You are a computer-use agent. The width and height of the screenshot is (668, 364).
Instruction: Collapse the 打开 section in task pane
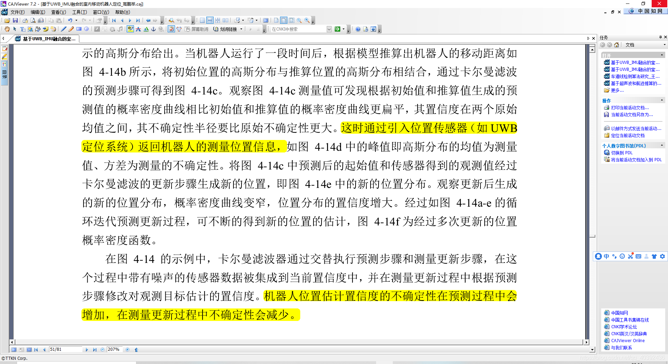point(662,55)
